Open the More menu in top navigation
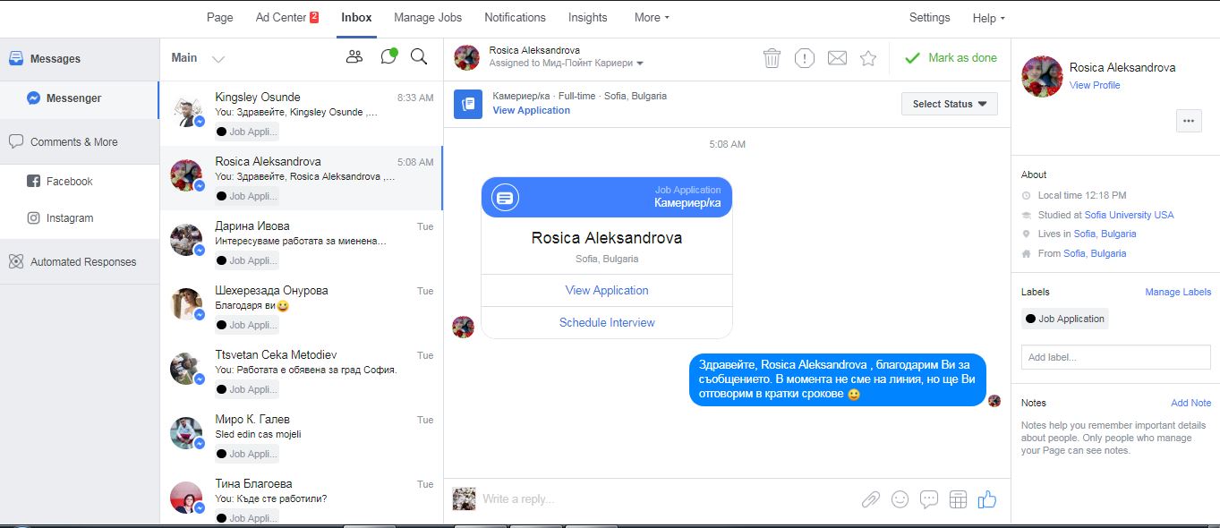 pyautogui.click(x=652, y=17)
